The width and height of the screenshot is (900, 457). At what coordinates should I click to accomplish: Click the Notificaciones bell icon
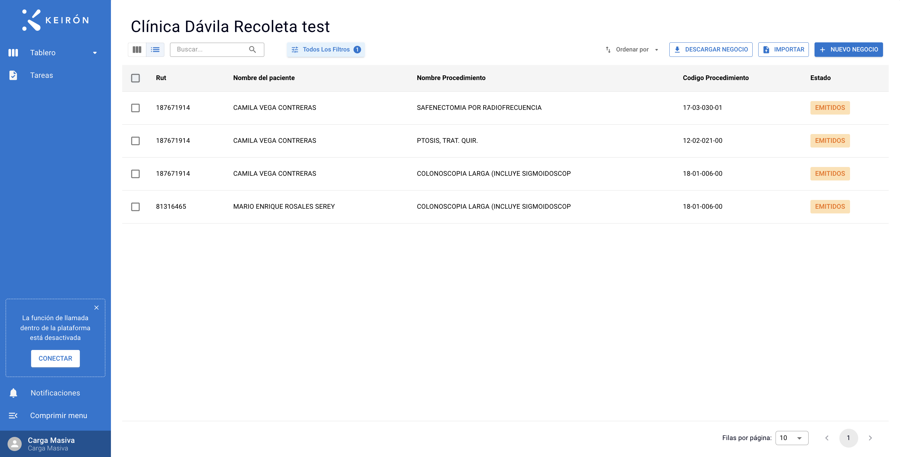(x=13, y=393)
